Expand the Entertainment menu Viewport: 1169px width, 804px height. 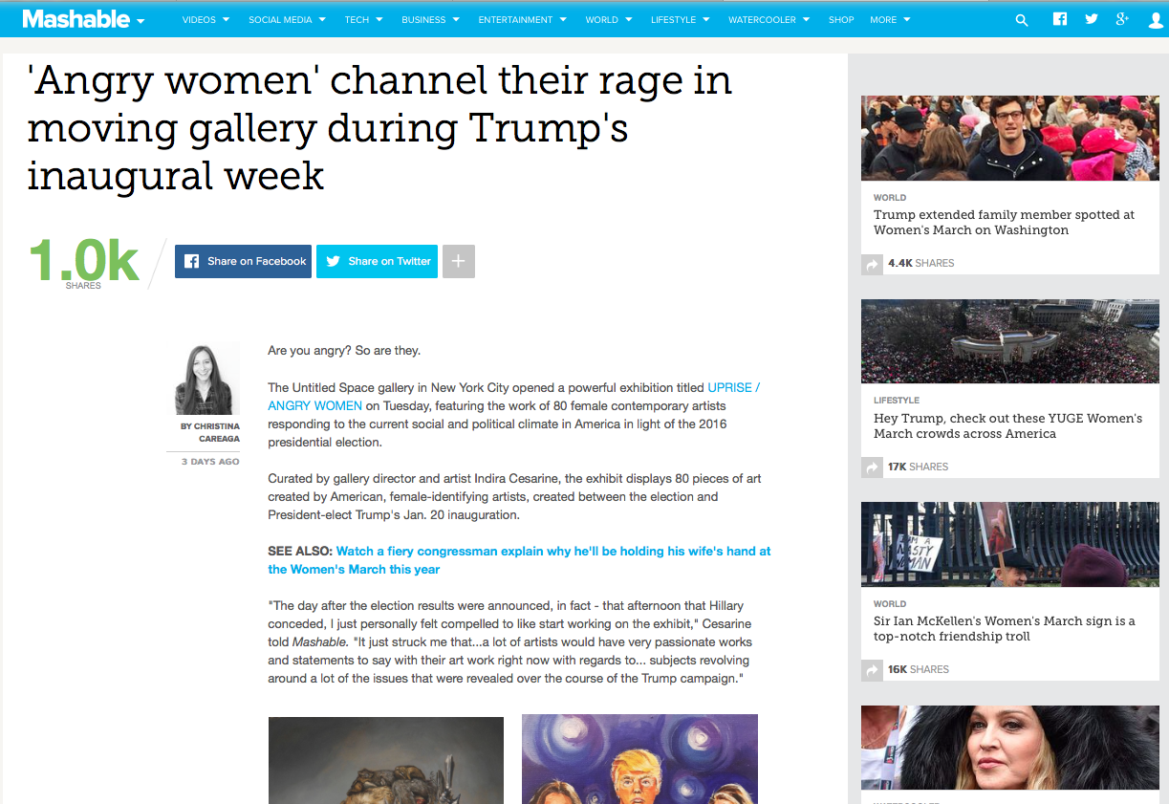pos(522,19)
